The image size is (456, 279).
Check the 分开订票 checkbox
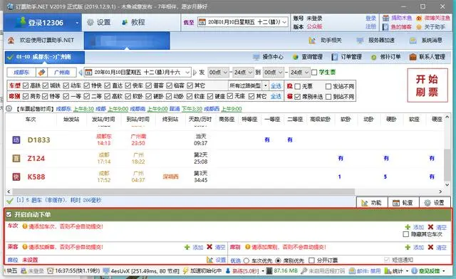311,260
